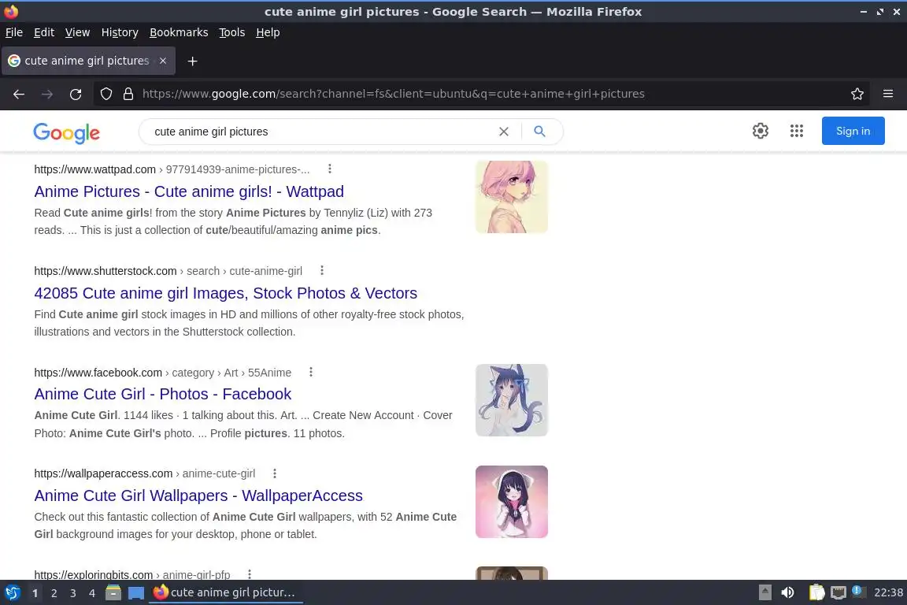The height and width of the screenshot is (605, 907).
Task: Open the Tools menu
Action: coord(232,32)
